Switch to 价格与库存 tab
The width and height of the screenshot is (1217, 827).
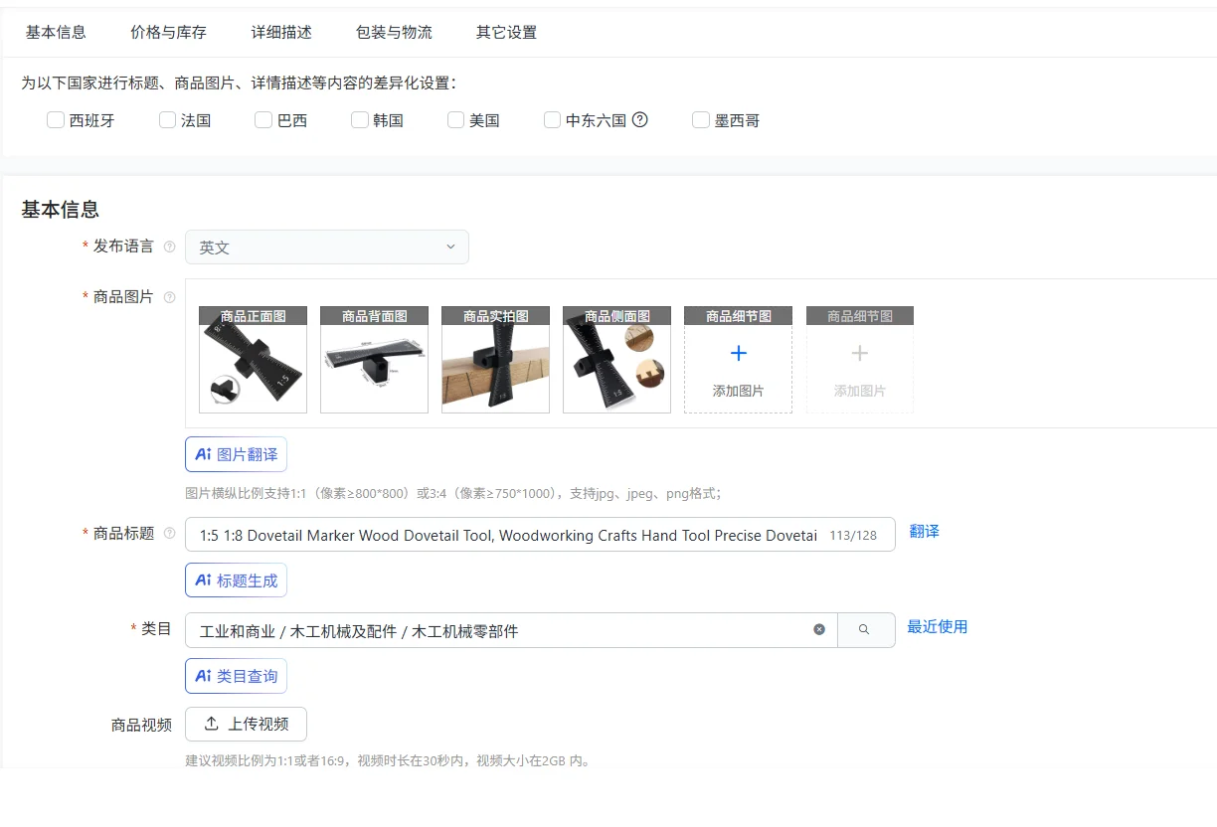169,32
